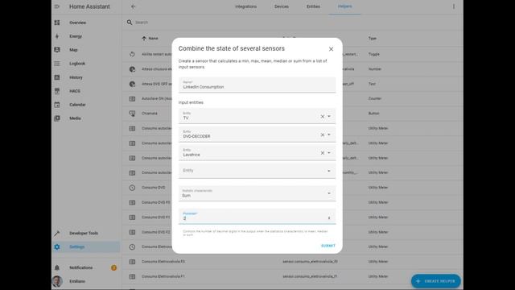
Task: Click the Precision field stepper arrows
Action: pyautogui.click(x=329, y=218)
